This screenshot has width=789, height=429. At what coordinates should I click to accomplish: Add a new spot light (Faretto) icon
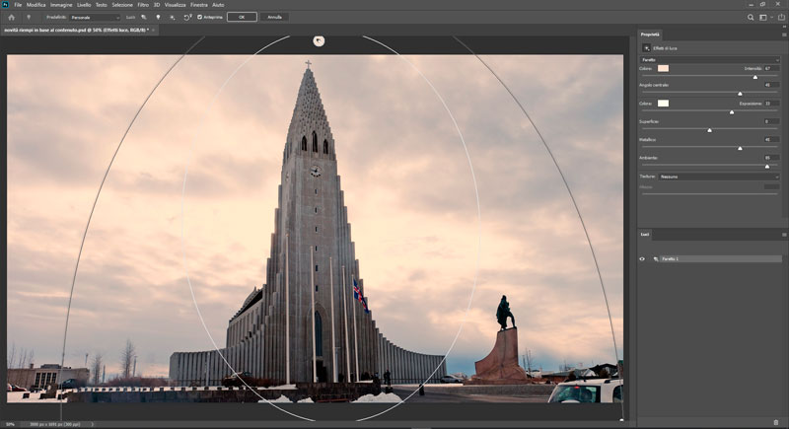pos(144,17)
